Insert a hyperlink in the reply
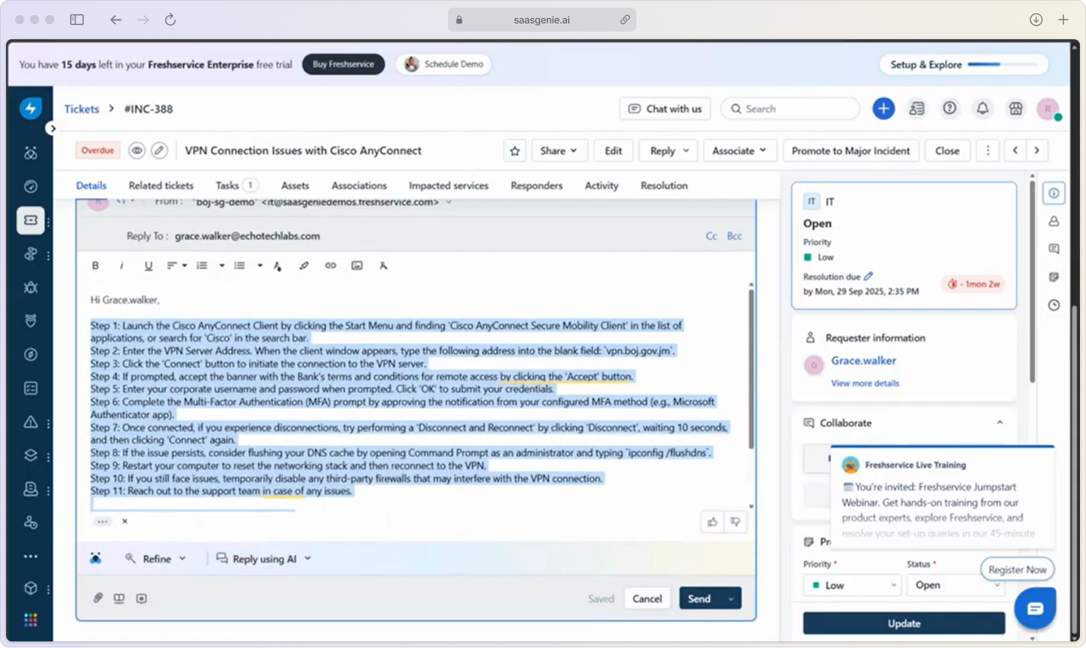1086x648 pixels. 330,266
